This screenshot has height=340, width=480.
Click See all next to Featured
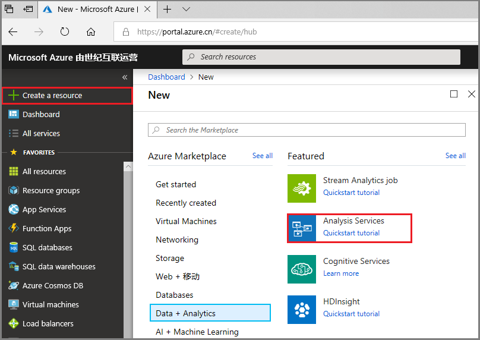pos(455,156)
